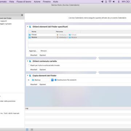
Task: Enable Ripeti per tutte le sottocartelle trovate
Action: [x=29, y=65]
